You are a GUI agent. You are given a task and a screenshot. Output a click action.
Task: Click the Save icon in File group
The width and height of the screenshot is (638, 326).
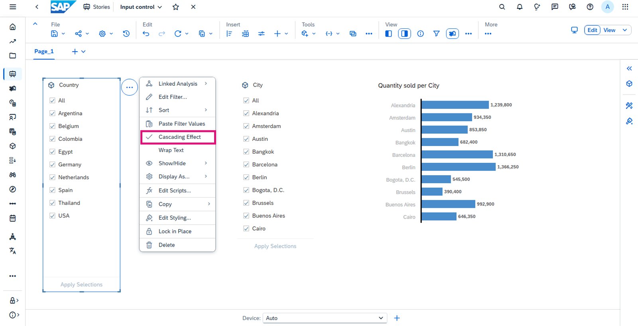coord(54,34)
